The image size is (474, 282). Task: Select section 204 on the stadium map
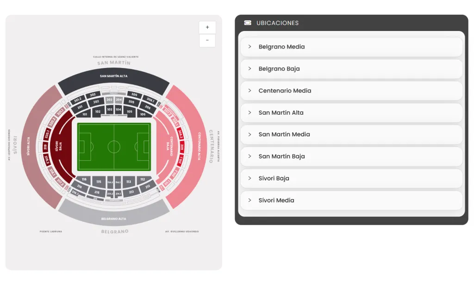pos(119,99)
